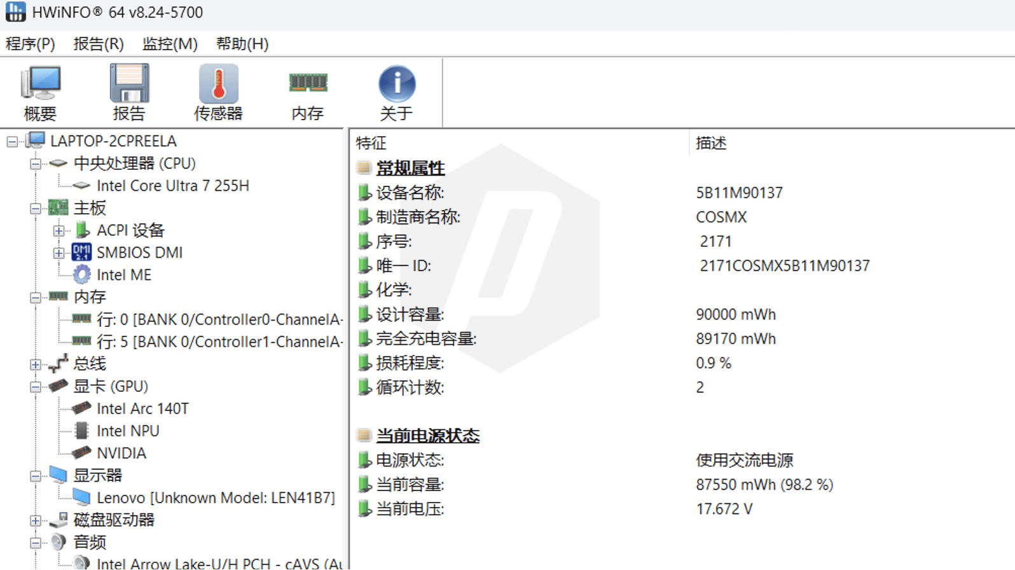Click the 内存 memory module toolbar icon
1015x570 pixels.
[x=308, y=84]
